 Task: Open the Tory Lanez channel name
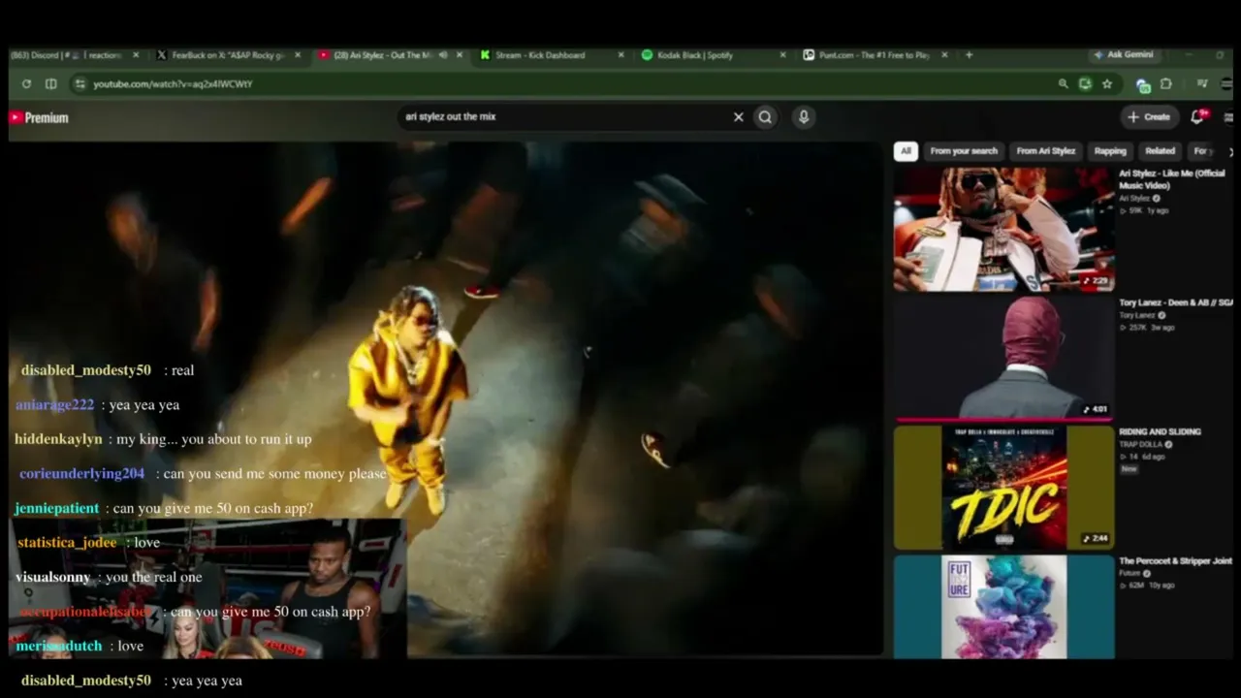click(1136, 315)
